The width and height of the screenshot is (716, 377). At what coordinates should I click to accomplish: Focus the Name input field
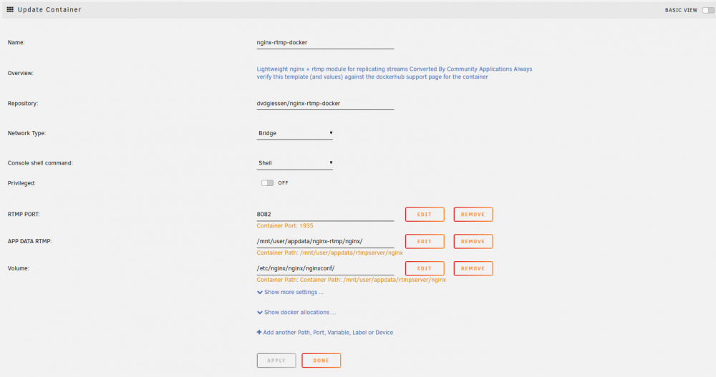pyautogui.click(x=325, y=42)
